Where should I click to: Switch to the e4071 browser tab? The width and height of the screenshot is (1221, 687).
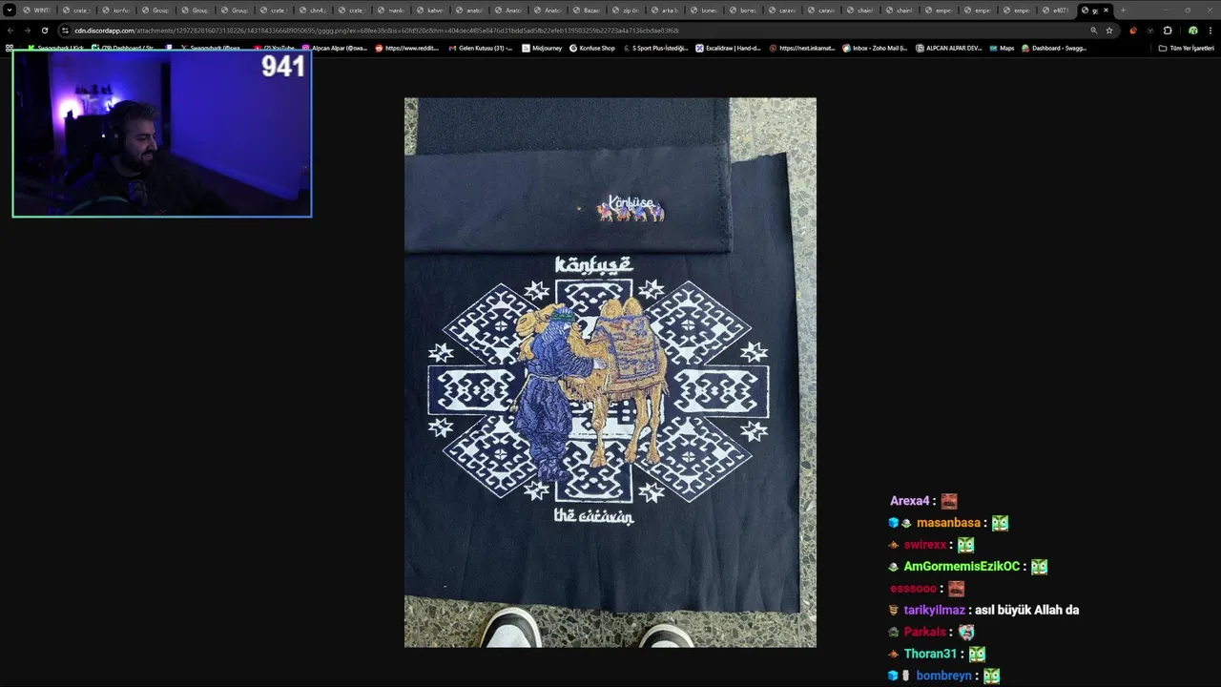tap(1056, 10)
